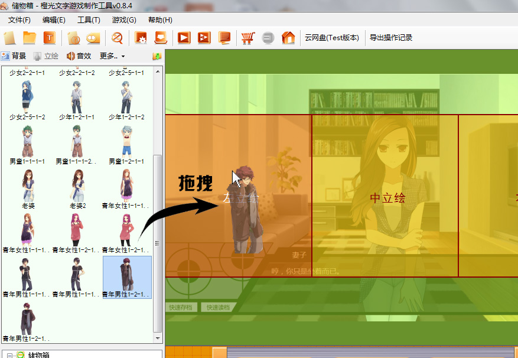Click the speech bubble with arrows icon
Screen dimensions: 518x358
pos(93,38)
